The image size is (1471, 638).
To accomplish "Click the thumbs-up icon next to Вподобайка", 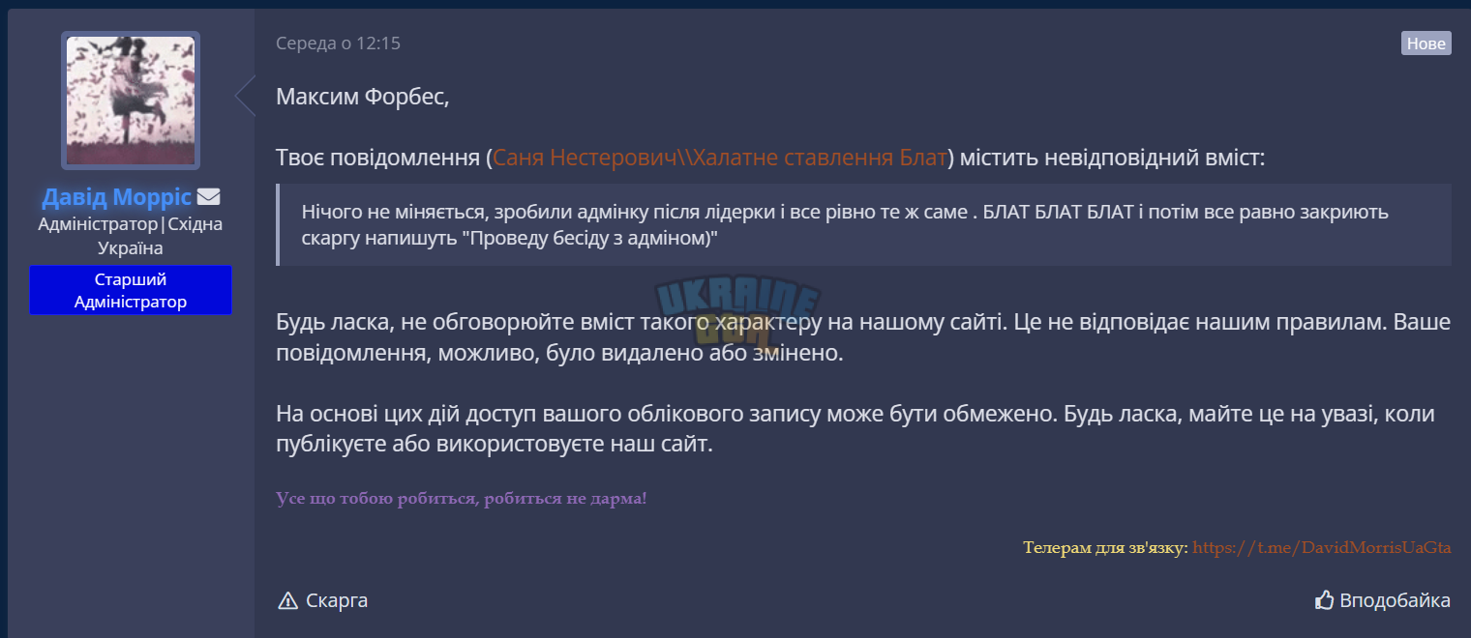I will pyautogui.click(x=1325, y=600).
